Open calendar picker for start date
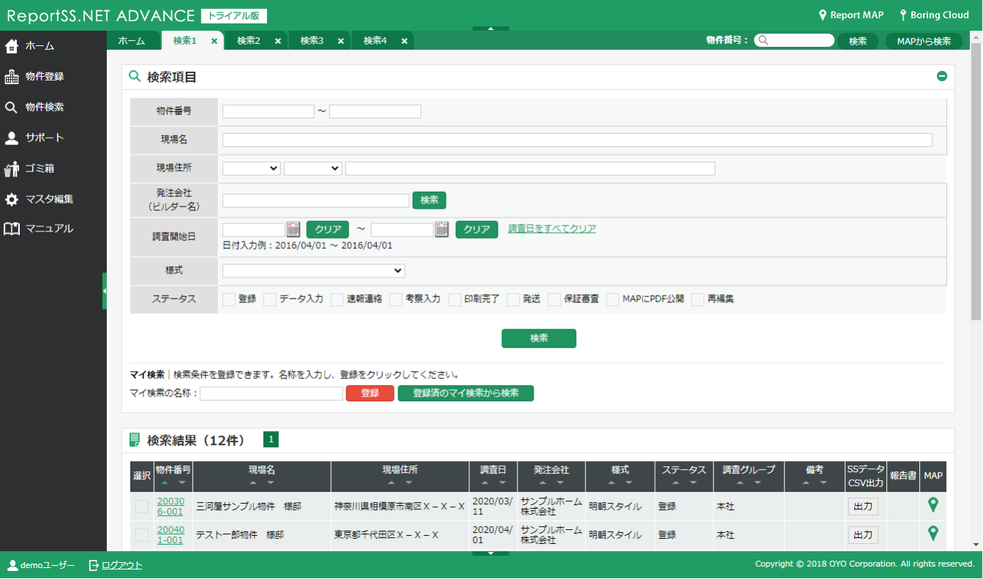 click(294, 229)
